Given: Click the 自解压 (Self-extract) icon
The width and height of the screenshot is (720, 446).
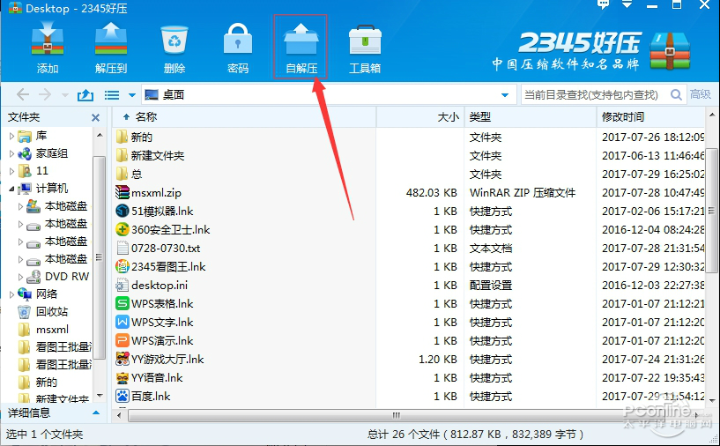Looking at the screenshot, I should pos(301,48).
